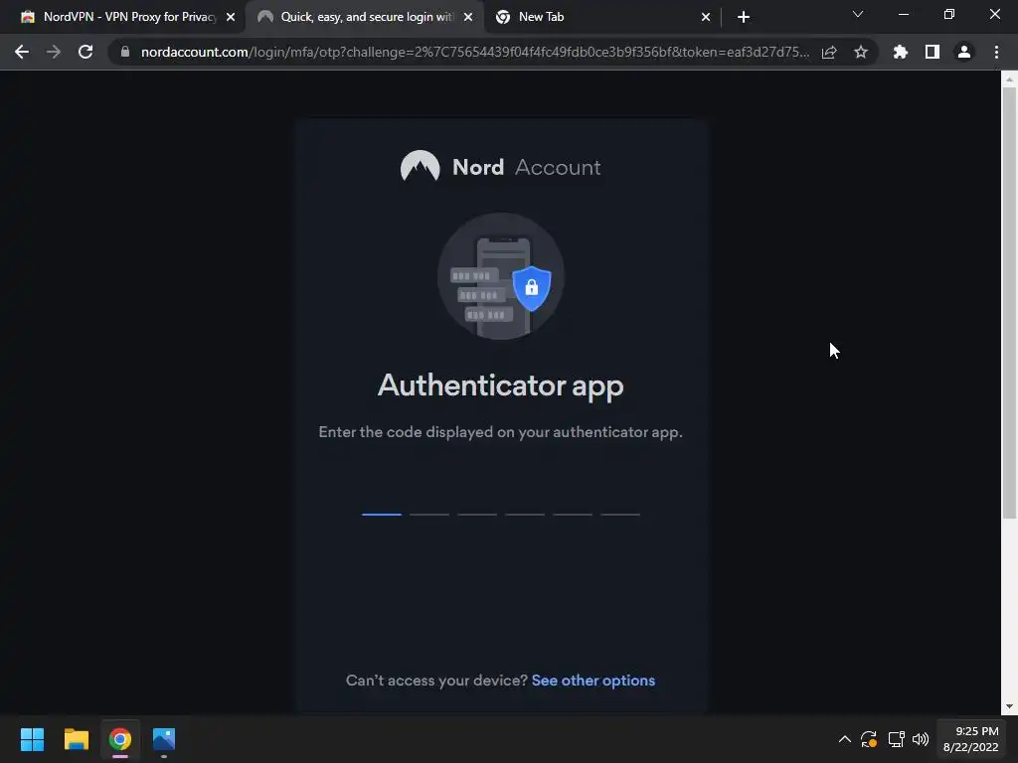Viewport: 1018px width, 763px height.
Task: Open network status tray icon
Action: coord(897,739)
